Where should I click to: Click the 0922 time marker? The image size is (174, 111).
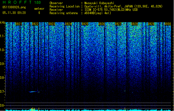tap(35, 24)
